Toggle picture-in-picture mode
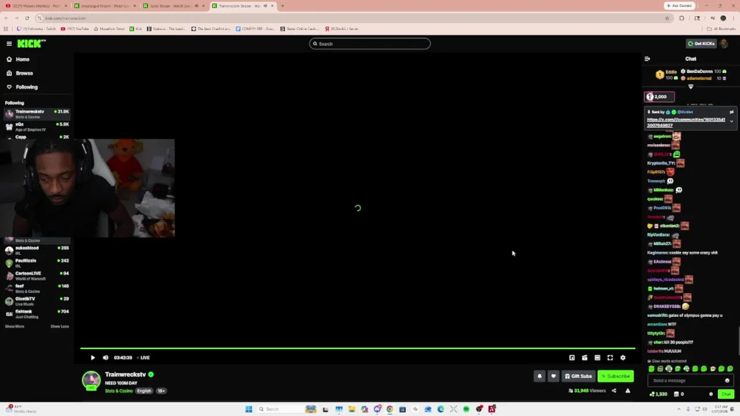This screenshot has height=416, width=740. [x=572, y=358]
